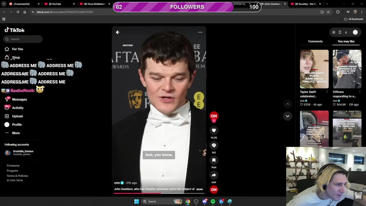Viewport: 366px width, 206px height.
Task: Open the fleeing suspect trash can thumbnail
Action: tap(347, 128)
